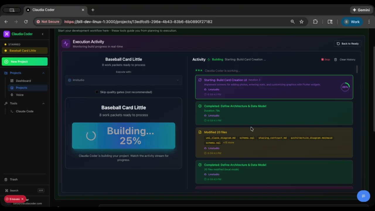Viewport: 375px width, 211px height.
Task: Select the Starting: Build Card Creation UI card
Action: pyautogui.click(x=274, y=87)
